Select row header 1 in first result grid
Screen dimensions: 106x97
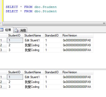tap(3, 40)
